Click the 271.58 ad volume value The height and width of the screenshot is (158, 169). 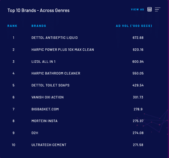(x=138, y=145)
